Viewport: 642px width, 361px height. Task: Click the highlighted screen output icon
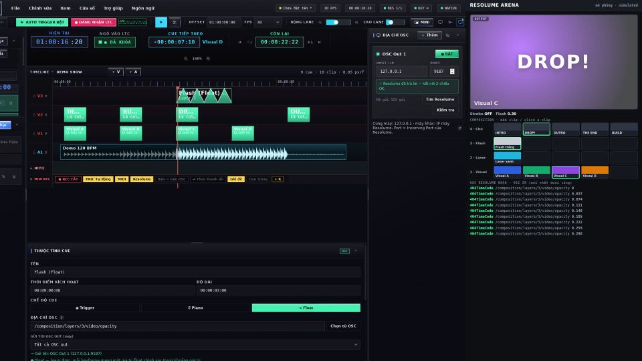coord(460,22)
